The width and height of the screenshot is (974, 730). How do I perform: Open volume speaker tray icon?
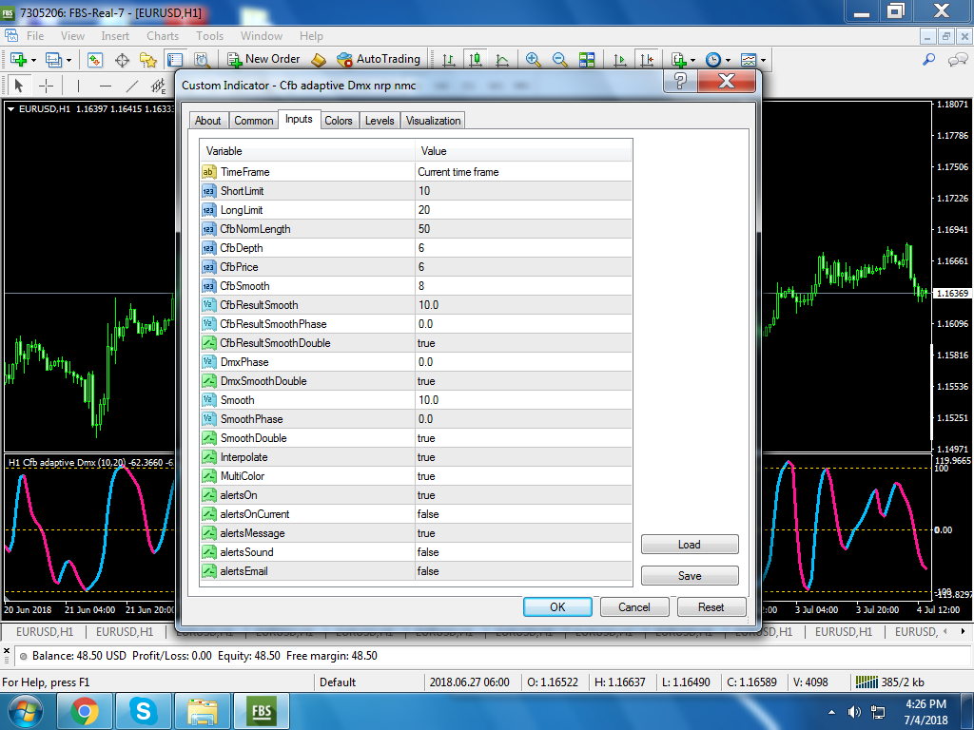(855, 712)
